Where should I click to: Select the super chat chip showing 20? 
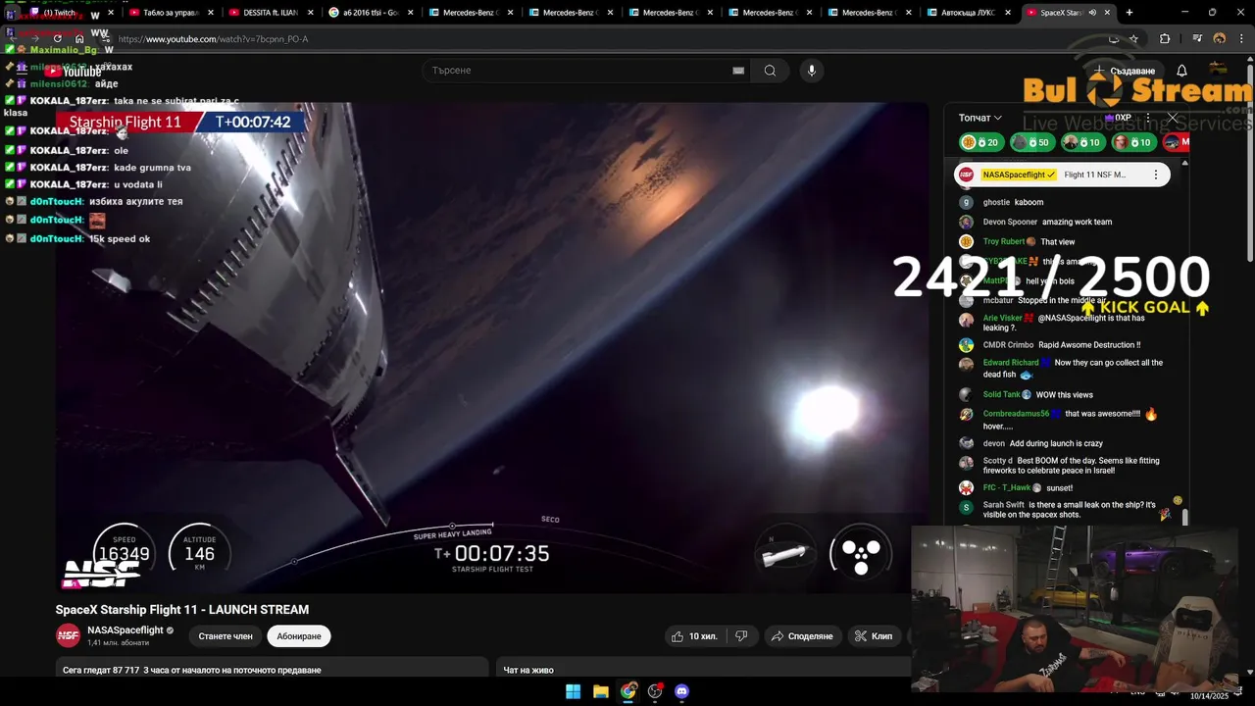pos(980,142)
